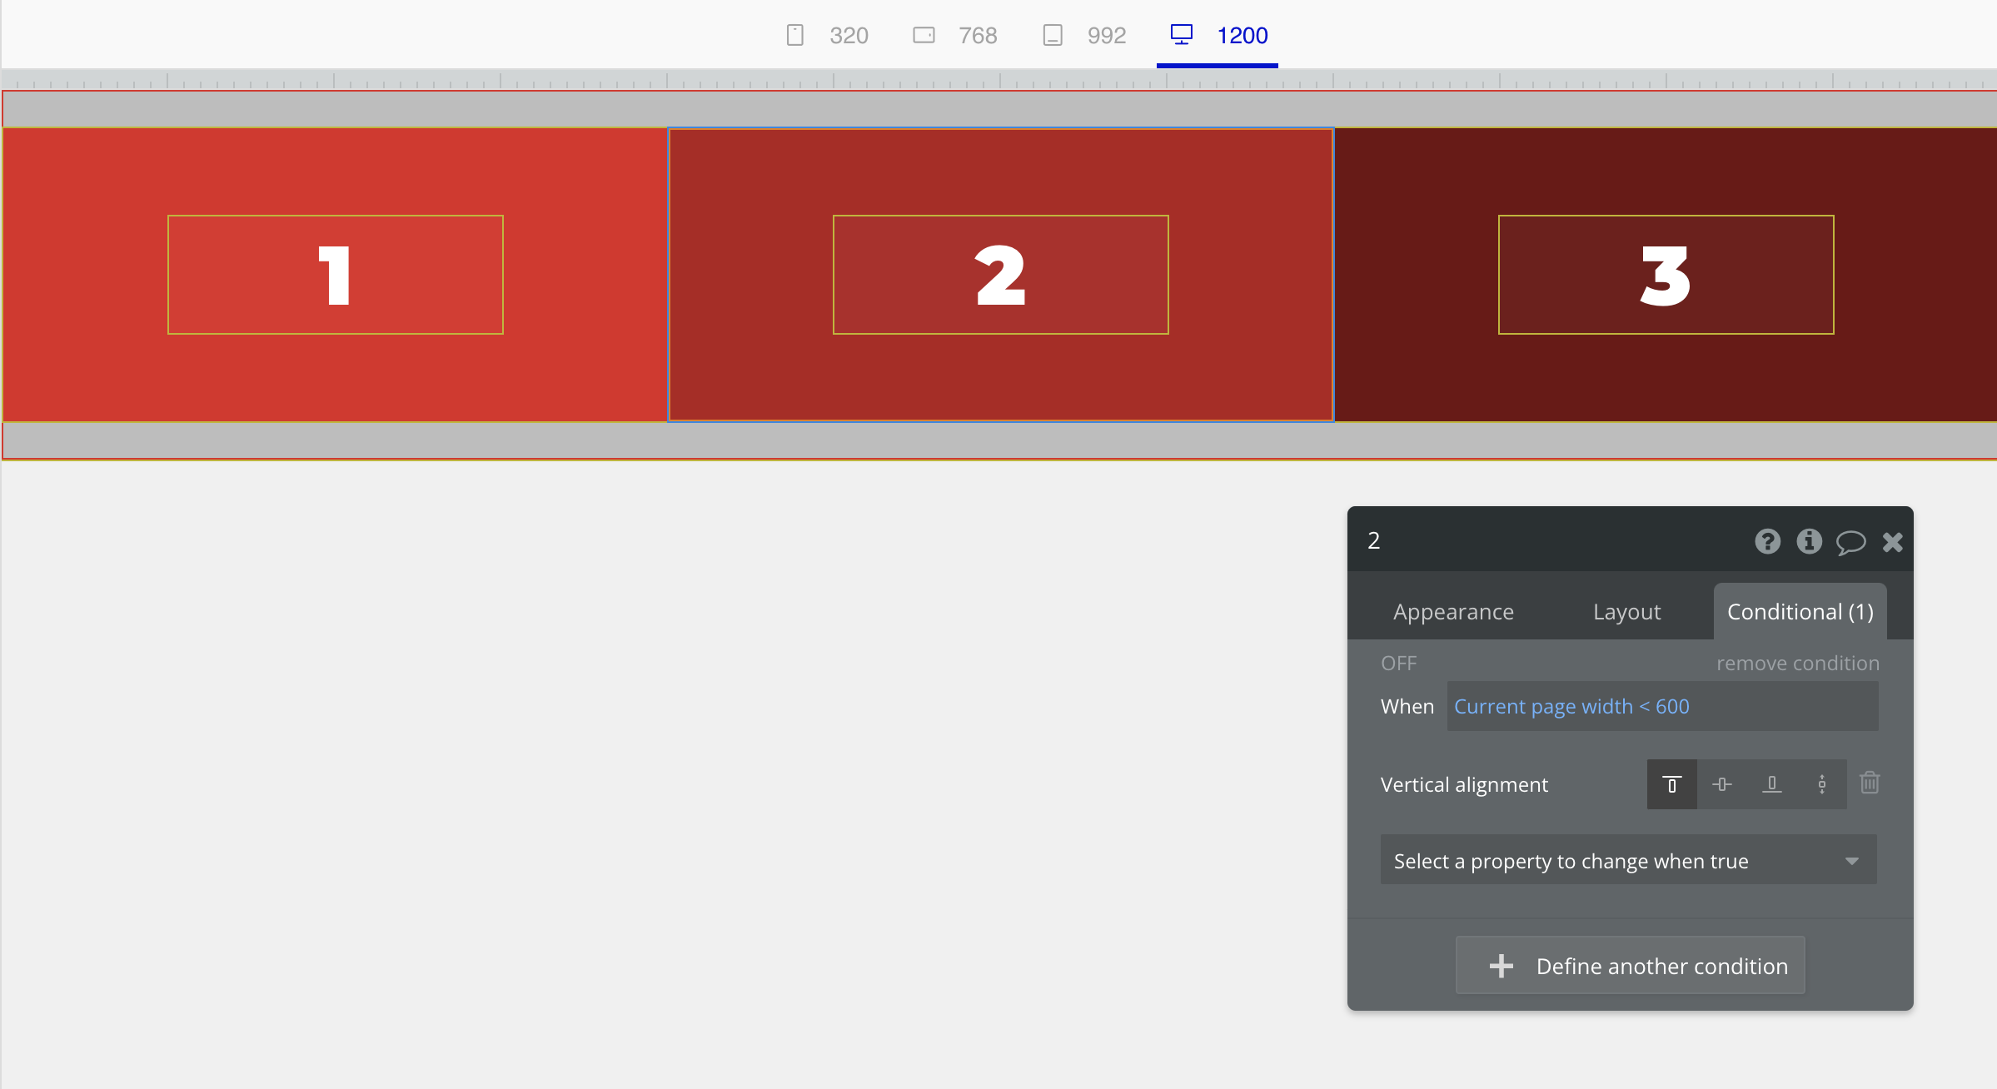Click Define another condition button
The image size is (1997, 1089).
1630,966
